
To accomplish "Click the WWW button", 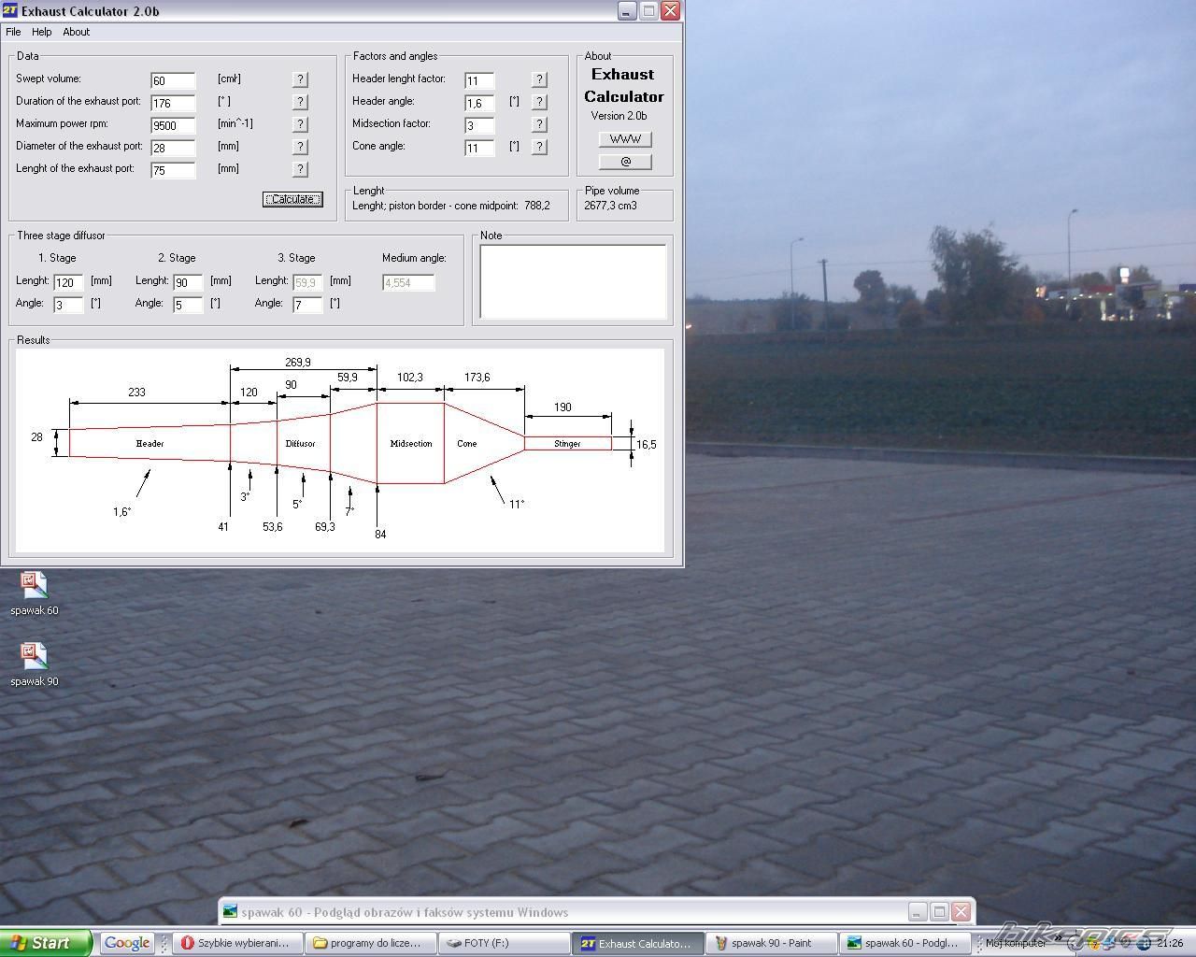I will pos(625,139).
